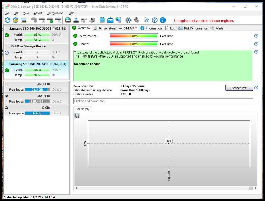Click the help icon beside Health row
This screenshot has width=265, height=201.
click(x=256, y=44)
